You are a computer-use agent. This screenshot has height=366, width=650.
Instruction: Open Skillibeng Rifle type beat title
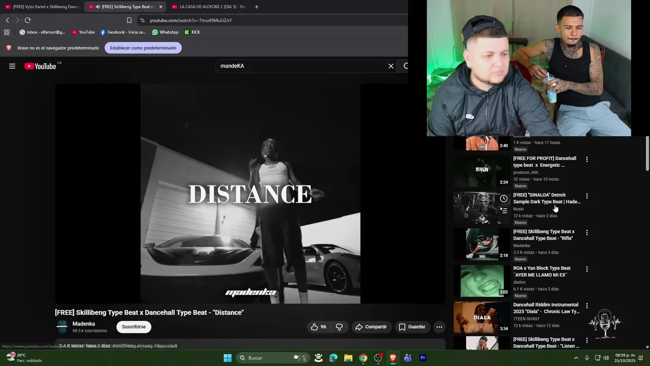click(x=544, y=235)
